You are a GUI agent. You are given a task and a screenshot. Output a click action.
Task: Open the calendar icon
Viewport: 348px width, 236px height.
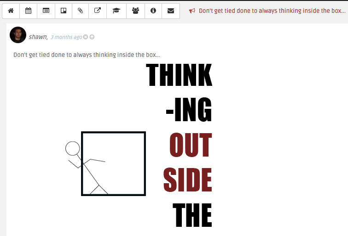pyautogui.click(x=28, y=11)
